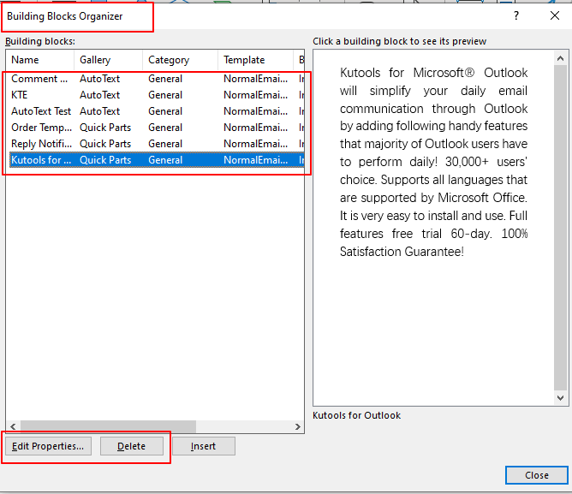Click the General cell in Comment row
The image size is (572, 494).
pyautogui.click(x=165, y=79)
